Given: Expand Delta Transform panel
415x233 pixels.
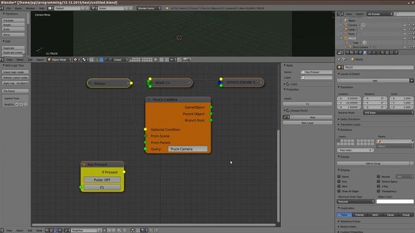Looking at the screenshot, I should (x=350, y=119).
